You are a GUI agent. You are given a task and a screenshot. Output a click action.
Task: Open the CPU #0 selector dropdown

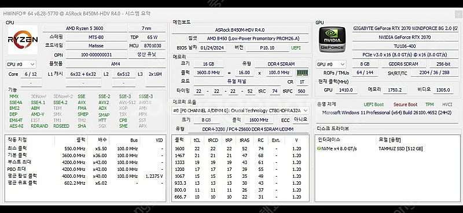click(21, 64)
